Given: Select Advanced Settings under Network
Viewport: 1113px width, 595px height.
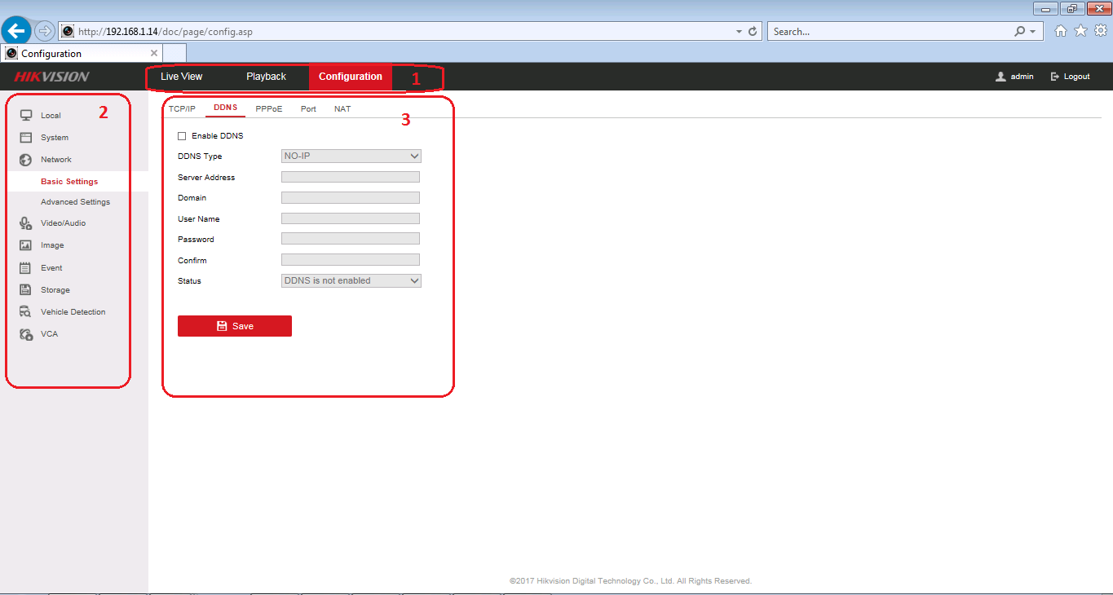Looking at the screenshot, I should (75, 202).
